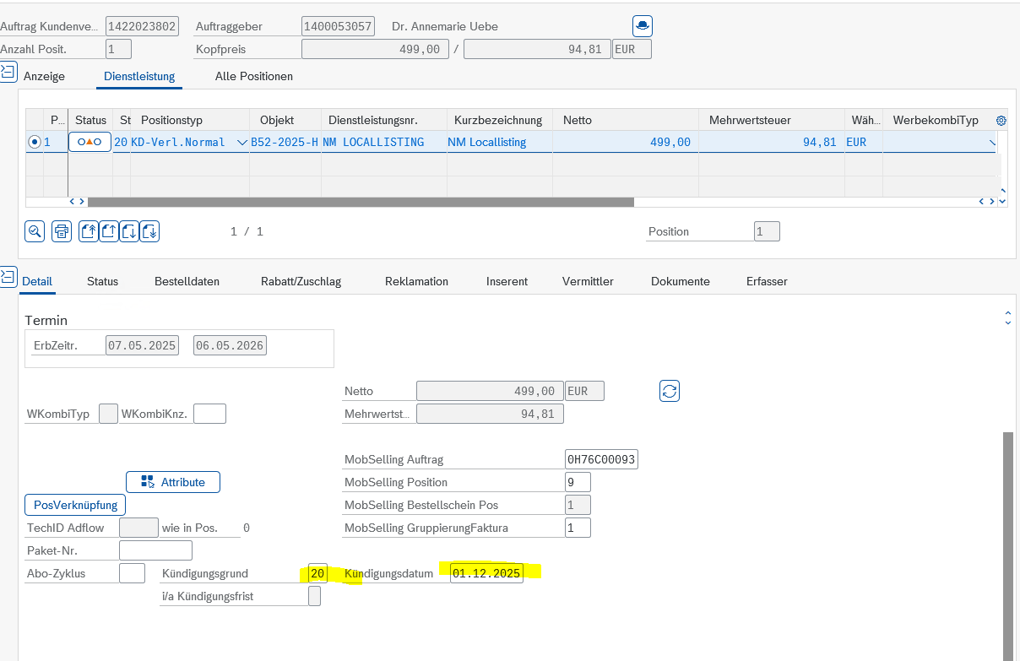Jump to last page with double-down-arrow icon
The width and height of the screenshot is (1020, 661).
tap(149, 231)
